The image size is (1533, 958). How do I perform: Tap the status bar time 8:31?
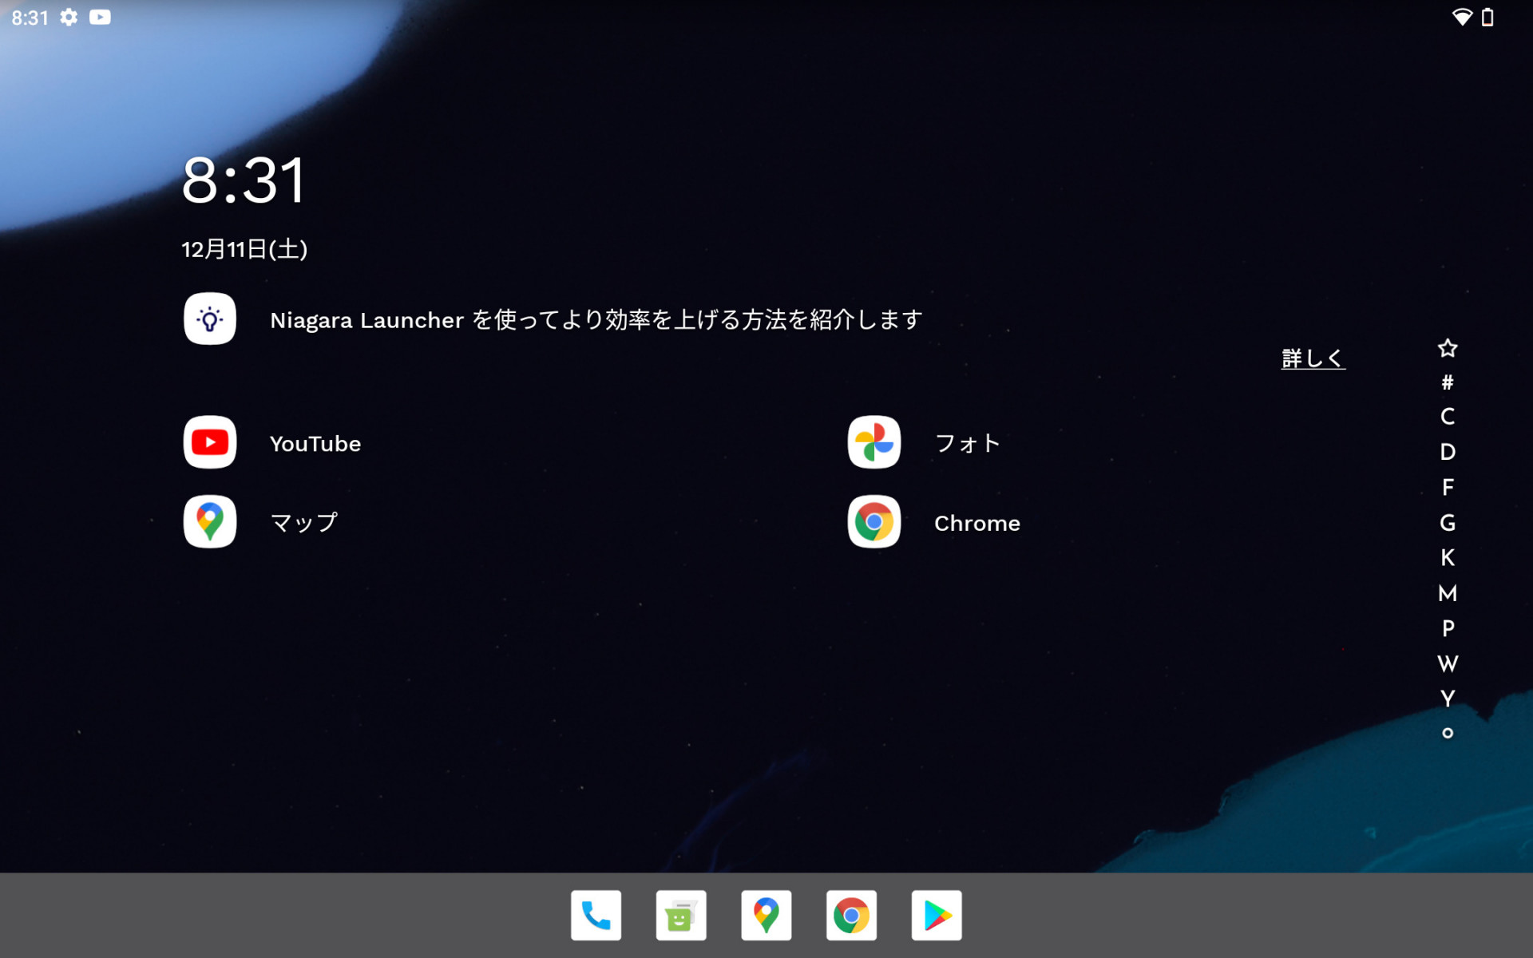point(30,18)
